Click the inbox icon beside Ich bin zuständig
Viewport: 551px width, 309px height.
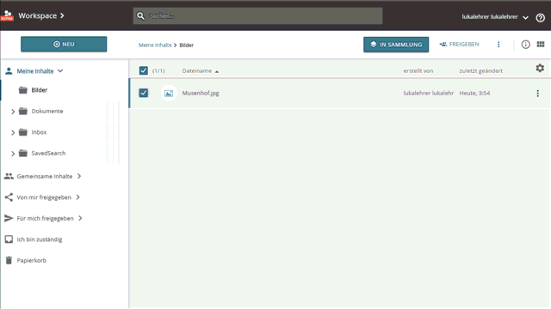[x=9, y=239]
